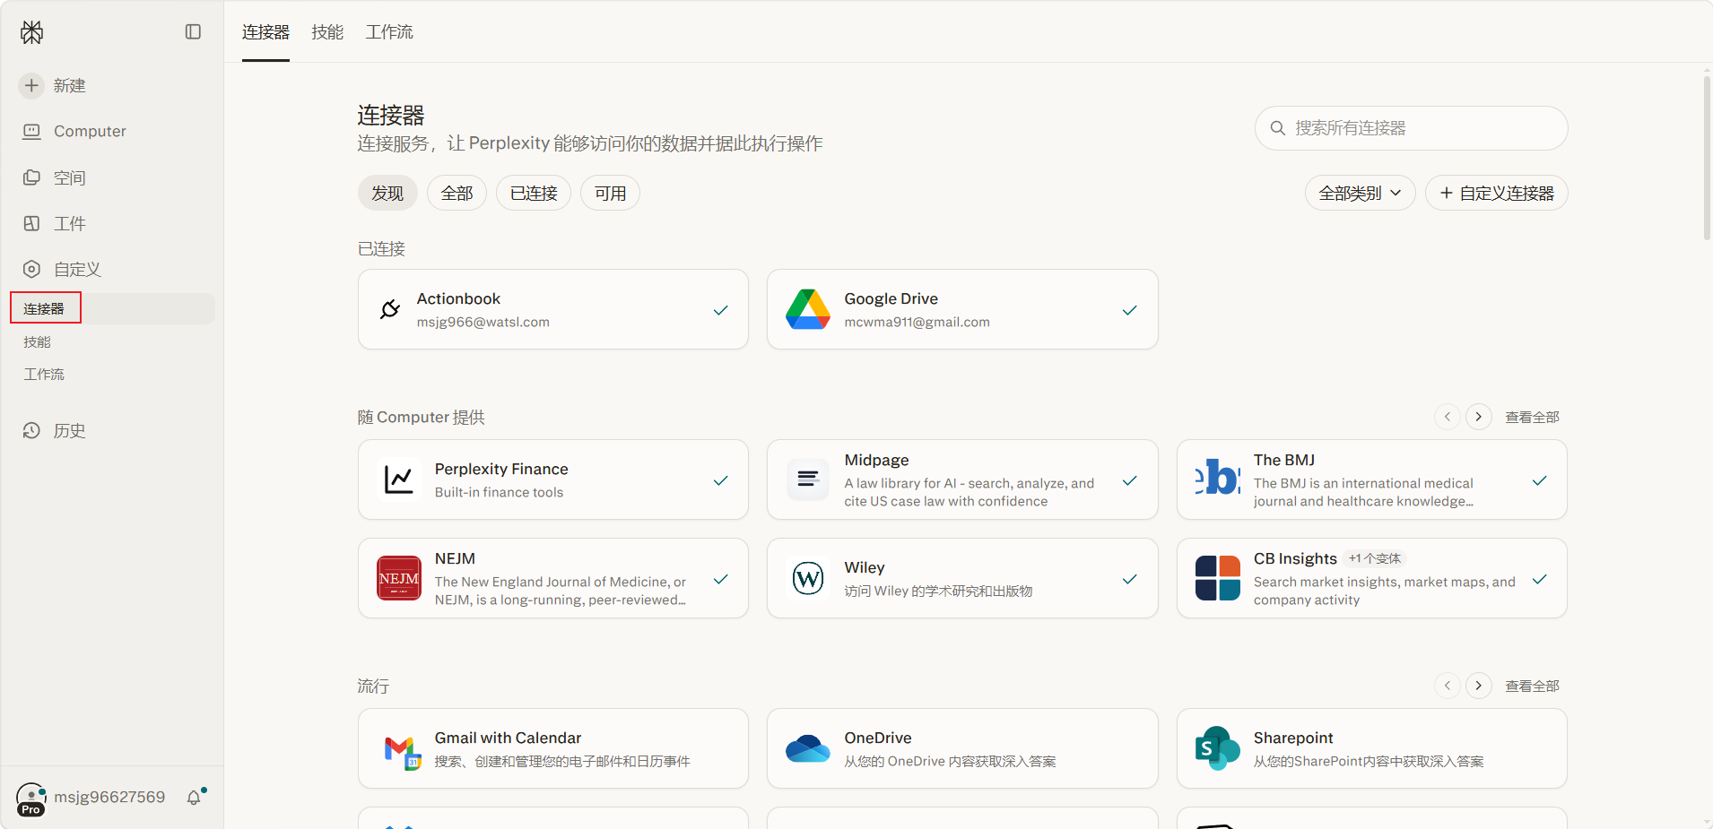
Task: Click the Midpage logo icon
Action: pyautogui.click(x=808, y=479)
